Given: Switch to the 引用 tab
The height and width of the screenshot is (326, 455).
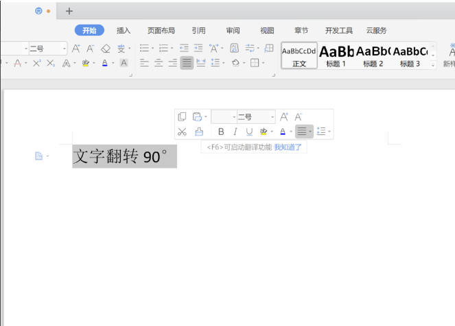Looking at the screenshot, I should 199,30.
